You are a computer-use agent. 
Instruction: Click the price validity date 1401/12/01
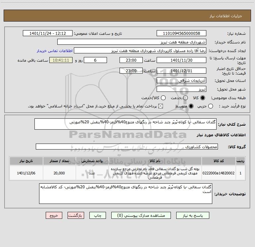181,71
